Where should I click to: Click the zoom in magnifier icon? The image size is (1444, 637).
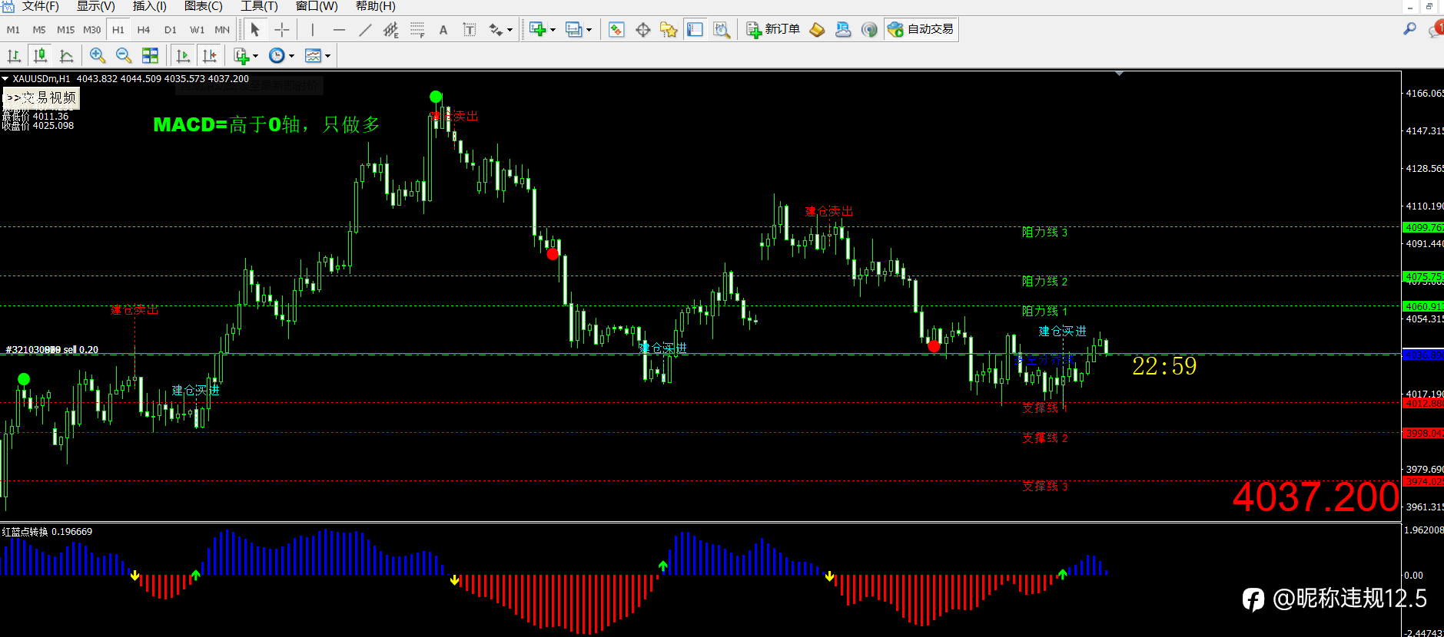coord(98,55)
